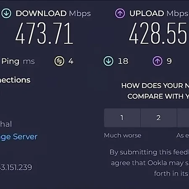The width and height of the screenshot is (189, 189).
Task: Click the 428.55 upload speed result
Action: coord(158,33)
